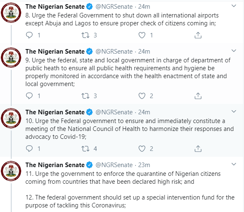This screenshot has width=244, height=212.
Task: Open more options chevron on tweet 10
Action: (x=234, y=111)
